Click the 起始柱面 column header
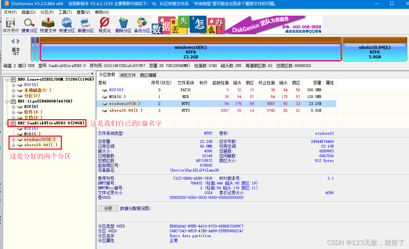 click(221, 83)
